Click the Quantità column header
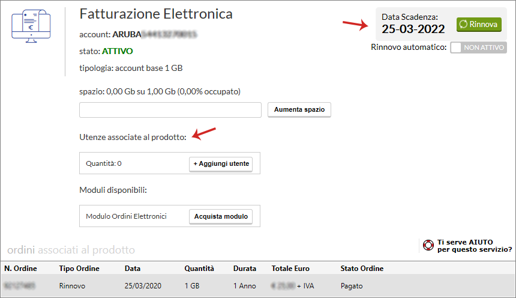The image size is (516, 298). (199, 269)
